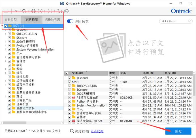
Task: Click the back arrow icon
Action: click(17, 11)
